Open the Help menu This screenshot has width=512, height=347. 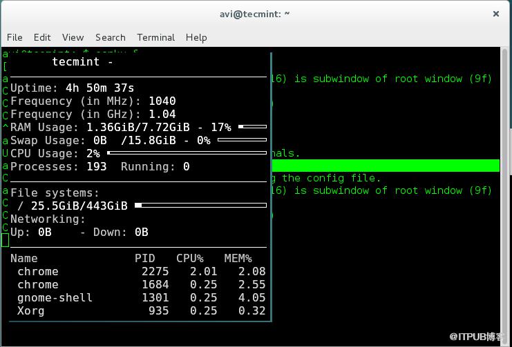point(196,38)
